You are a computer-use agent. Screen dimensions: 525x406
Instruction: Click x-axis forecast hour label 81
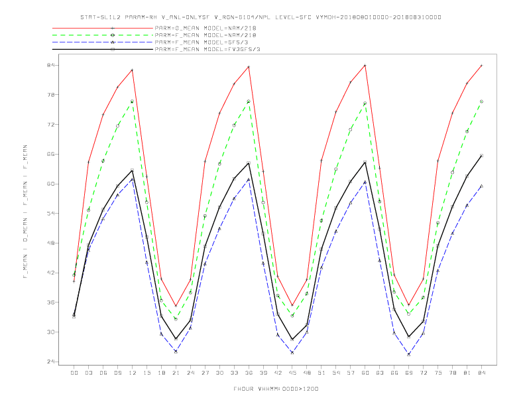tap(467, 373)
